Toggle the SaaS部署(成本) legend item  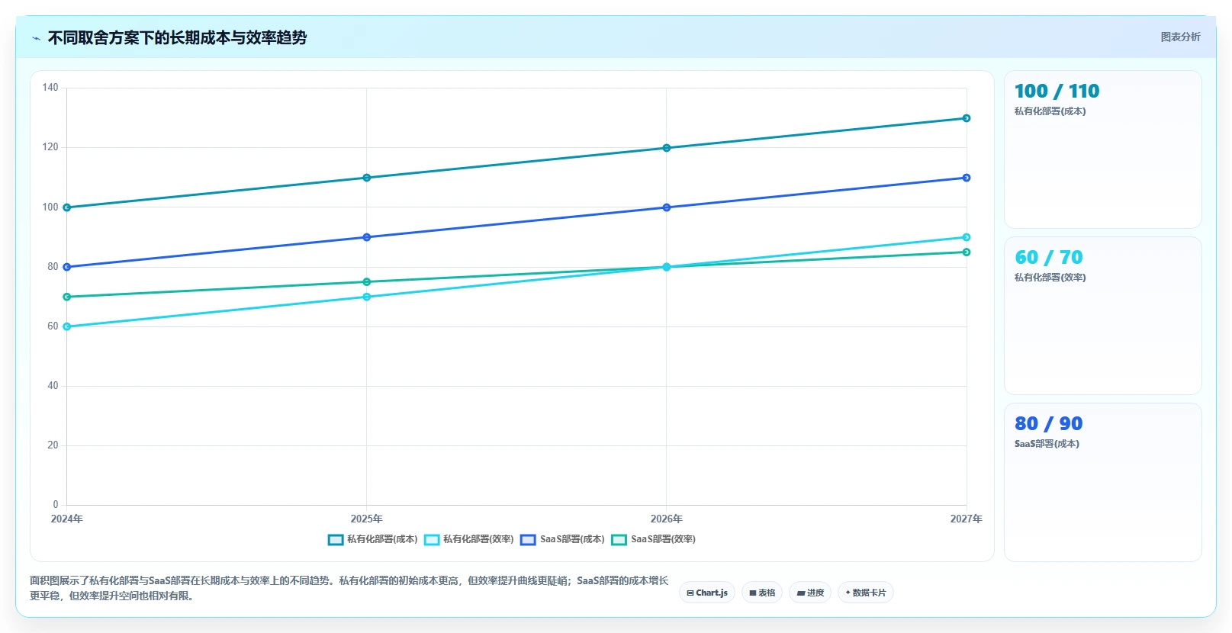click(x=562, y=539)
